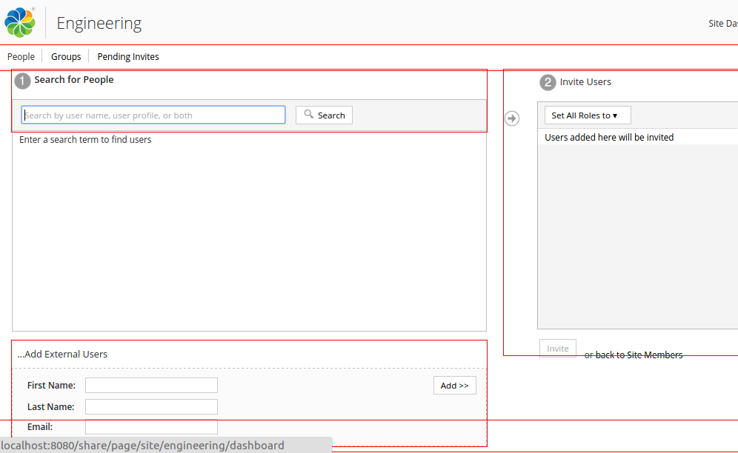Expand the roles dropdown arrow

pyautogui.click(x=622, y=115)
